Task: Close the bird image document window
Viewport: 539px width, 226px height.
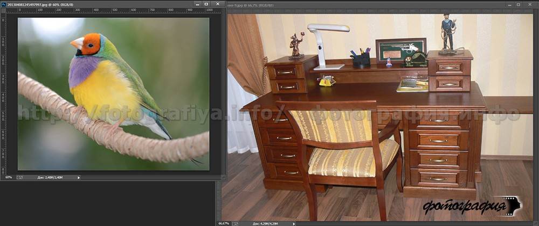Action: point(218,4)
